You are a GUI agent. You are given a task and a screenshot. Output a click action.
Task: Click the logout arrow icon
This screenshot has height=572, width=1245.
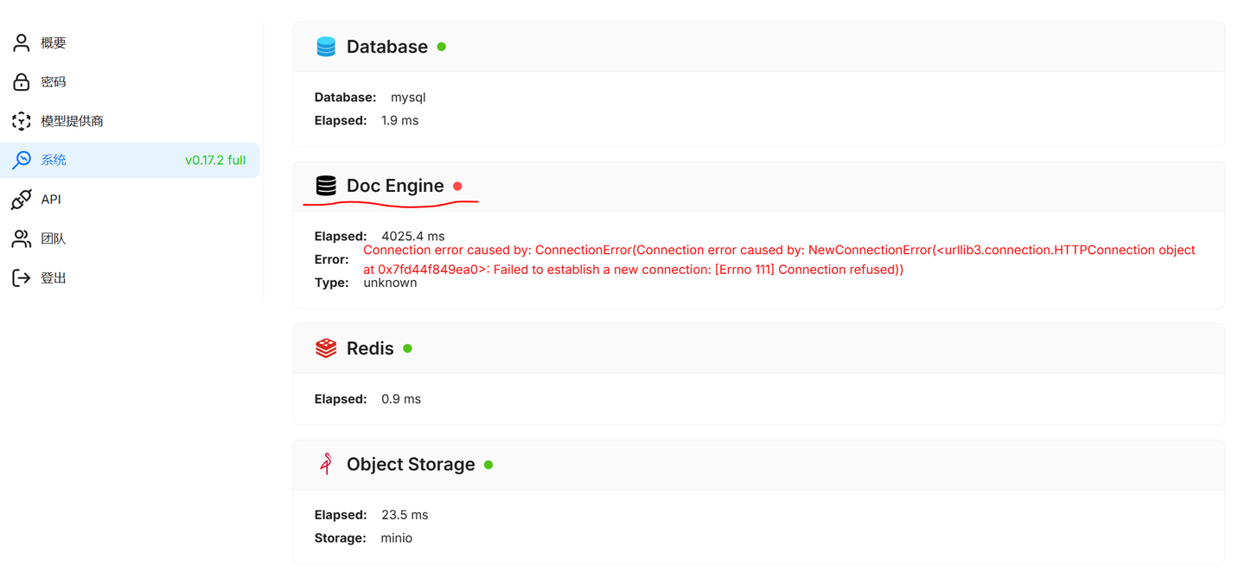22,278
